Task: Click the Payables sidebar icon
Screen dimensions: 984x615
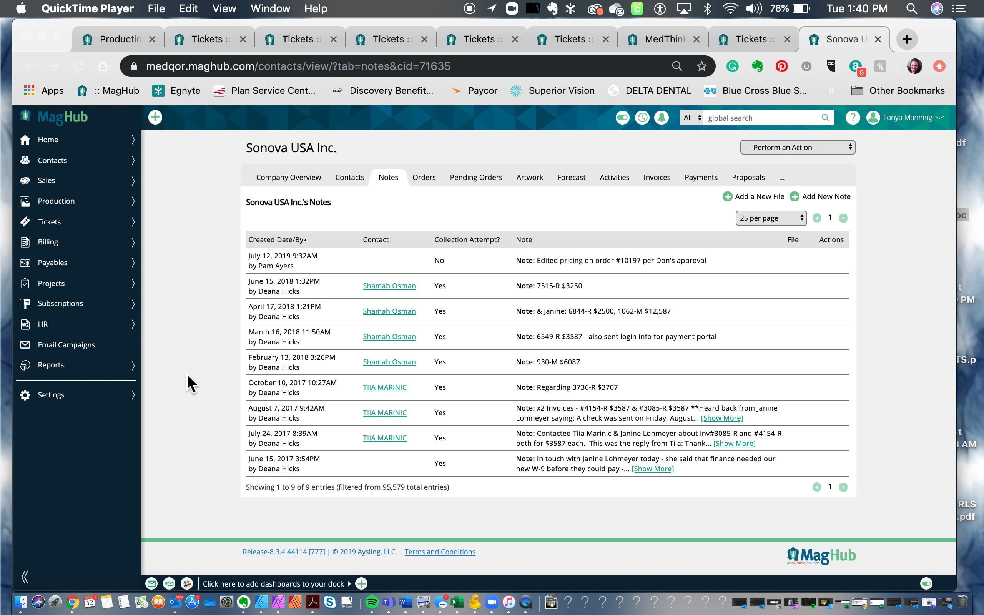Action: coord(25,263)
